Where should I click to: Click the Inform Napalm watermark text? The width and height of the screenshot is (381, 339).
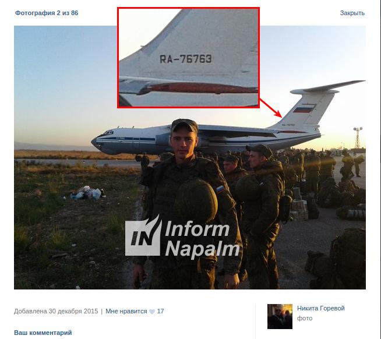202,239
